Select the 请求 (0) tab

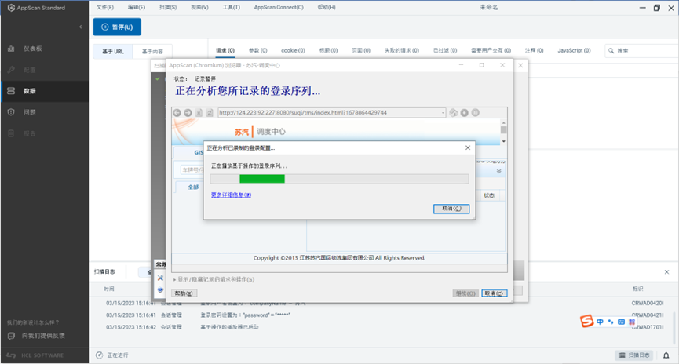[x=225, y=51]
